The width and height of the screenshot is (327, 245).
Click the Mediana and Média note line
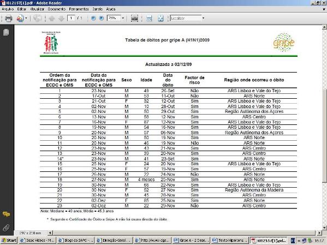click(x=77, y=211)
